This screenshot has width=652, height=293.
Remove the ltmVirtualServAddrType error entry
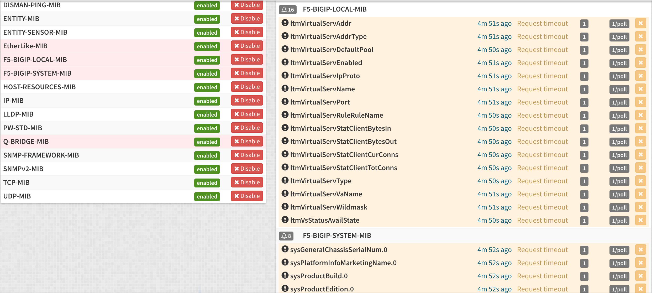(x=641, y=36)
